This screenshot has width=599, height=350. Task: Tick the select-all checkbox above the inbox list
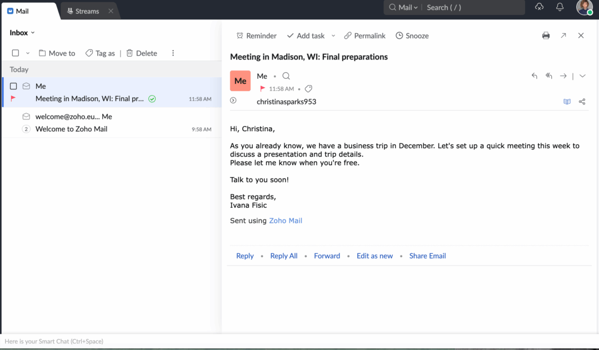[15, 53]
